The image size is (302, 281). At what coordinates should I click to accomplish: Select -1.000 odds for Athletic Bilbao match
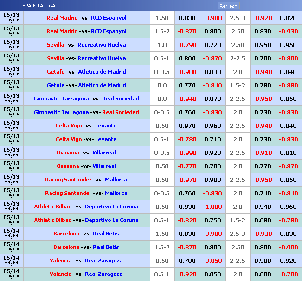(x=212, y=207)
